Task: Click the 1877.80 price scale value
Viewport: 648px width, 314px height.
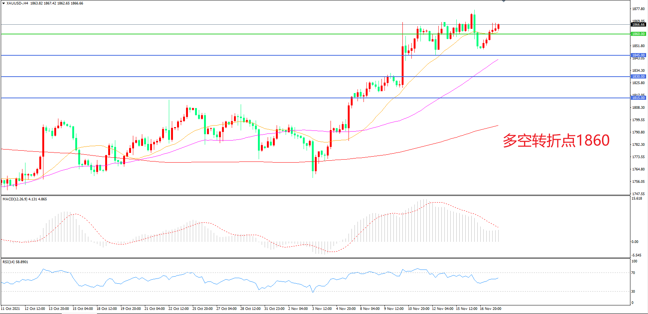Action: point(638,9)
